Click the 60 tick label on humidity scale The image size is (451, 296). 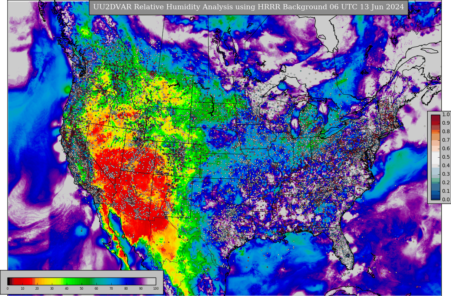tap(96, 289)
